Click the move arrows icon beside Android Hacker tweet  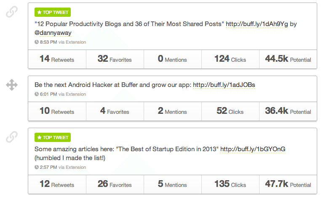[12, 85]
